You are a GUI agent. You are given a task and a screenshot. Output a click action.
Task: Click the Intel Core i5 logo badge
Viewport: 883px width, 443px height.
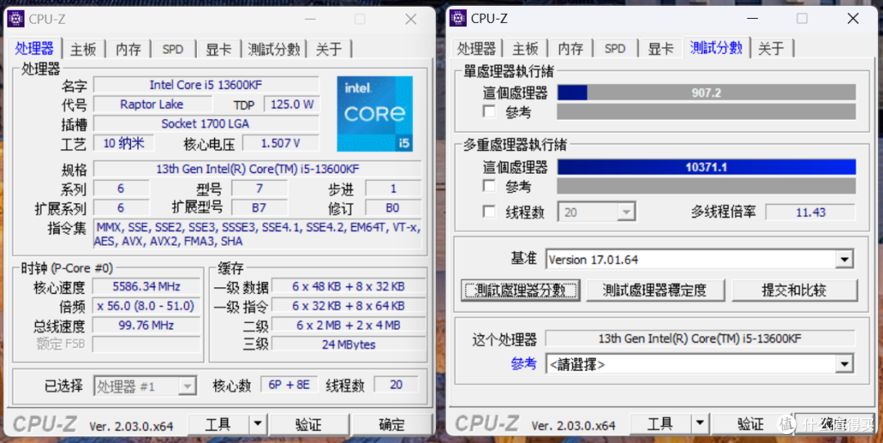(375, 113)
